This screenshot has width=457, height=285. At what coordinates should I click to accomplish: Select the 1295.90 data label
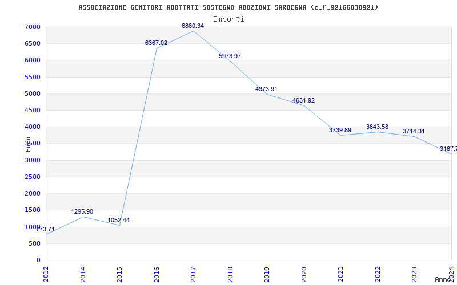(x=82, y=211)
